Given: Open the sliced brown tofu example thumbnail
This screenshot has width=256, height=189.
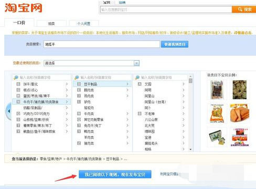Looking at the screenshot, I should click(240, 113).
